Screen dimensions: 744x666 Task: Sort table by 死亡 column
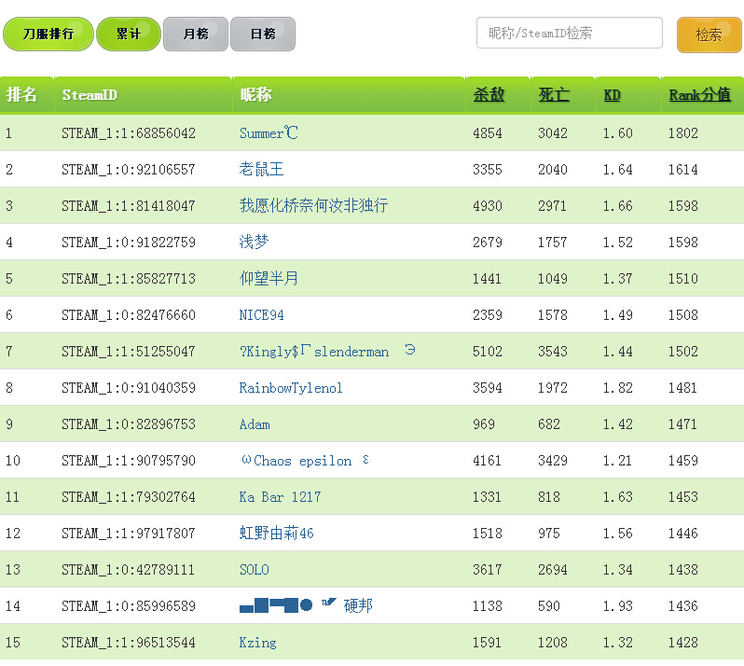click(554, 95)
